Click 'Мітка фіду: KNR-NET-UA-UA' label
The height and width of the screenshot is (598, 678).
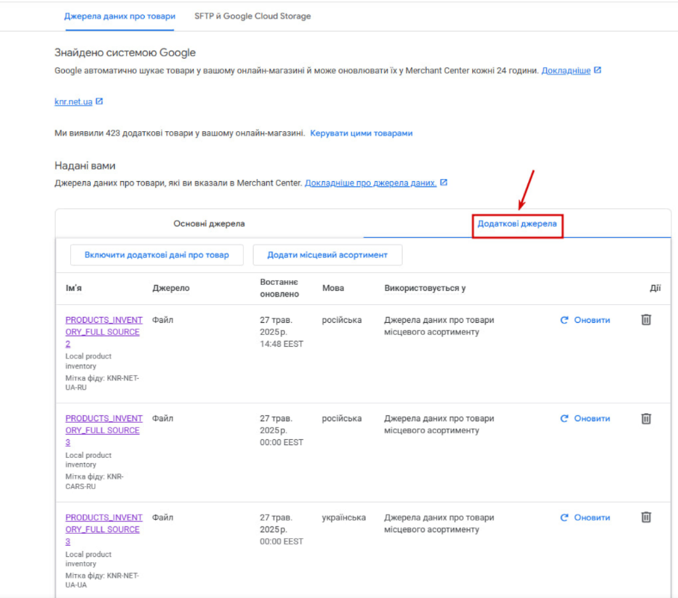(102, 580)
